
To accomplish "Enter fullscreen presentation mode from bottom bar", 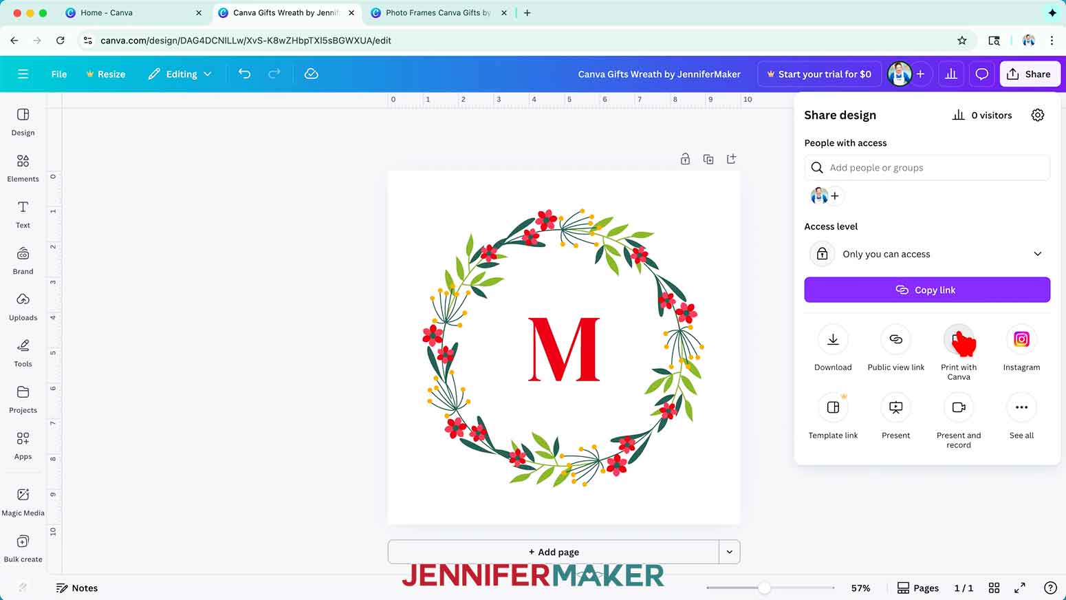I will point(1020,588).
